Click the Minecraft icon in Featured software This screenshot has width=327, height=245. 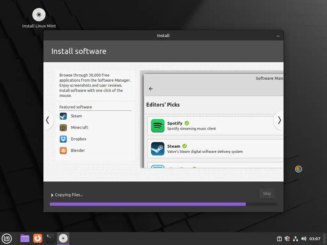(63, 128)
